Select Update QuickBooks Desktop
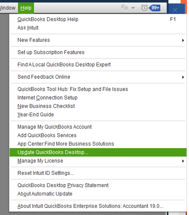 click(x=98, y=152)
